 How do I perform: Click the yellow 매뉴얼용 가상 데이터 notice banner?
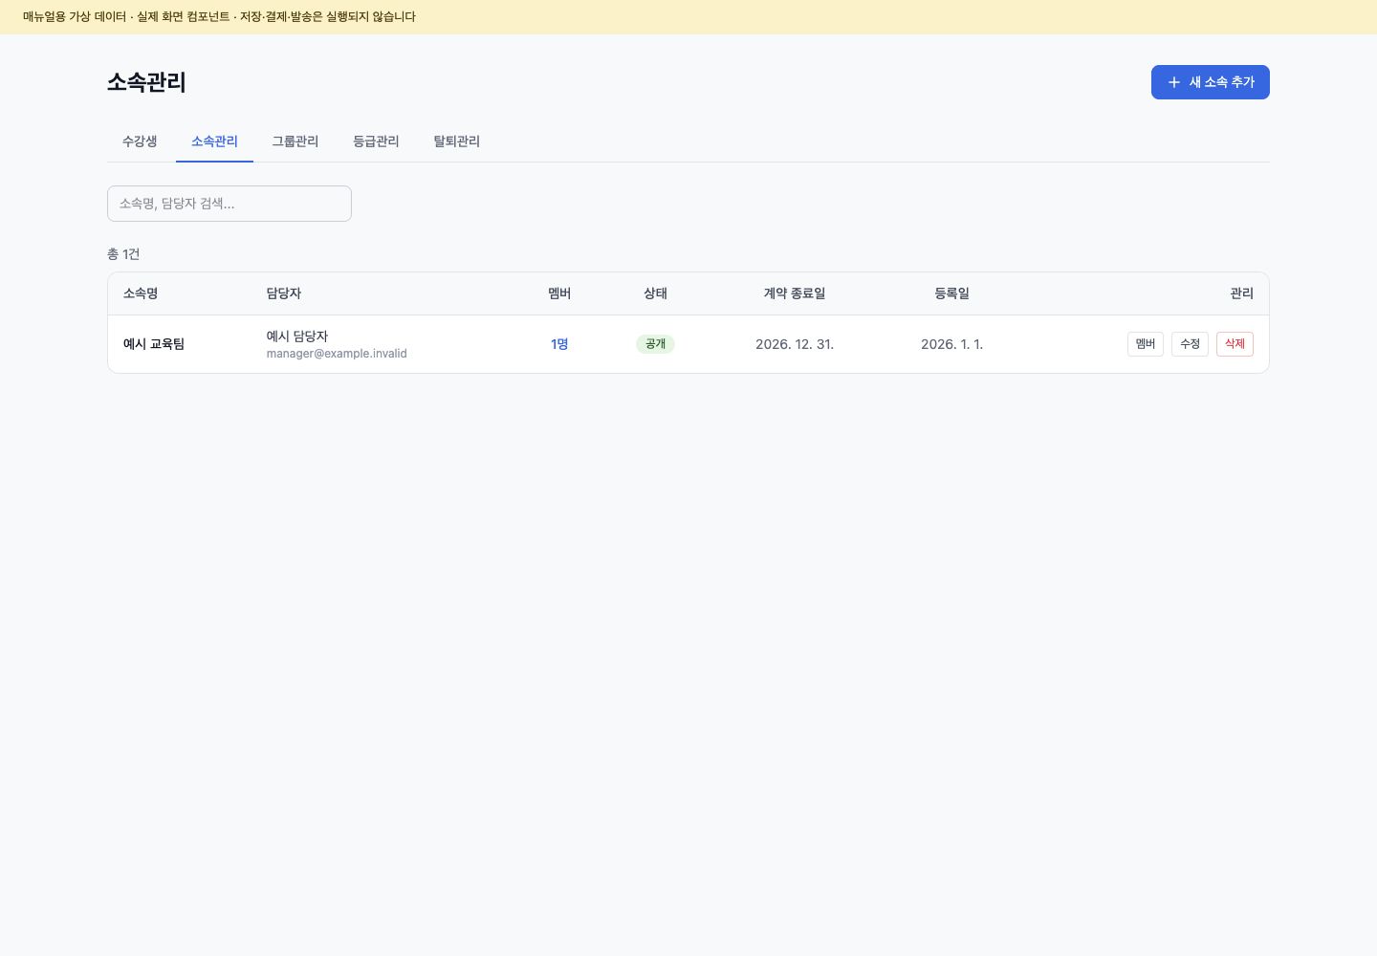click(688, 17)
